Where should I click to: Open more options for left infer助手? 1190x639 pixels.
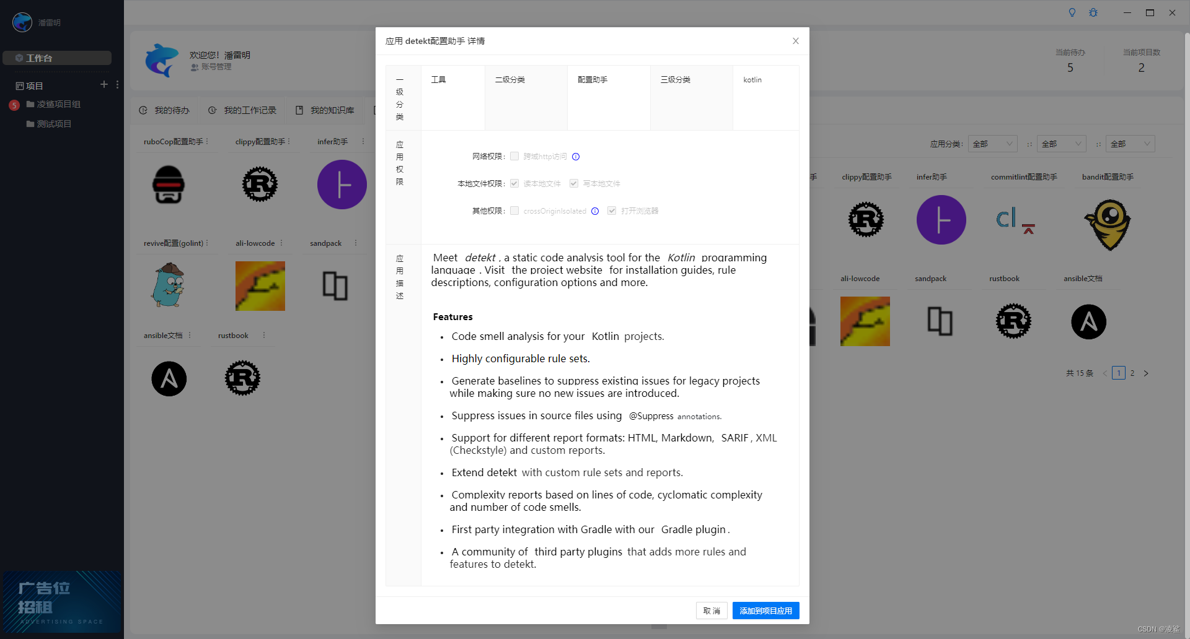(x=363, y=141)
